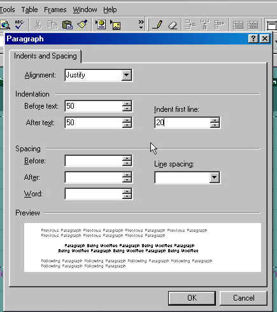Click the Paragraph dialog help question-mark button
277x312 pixels.
pos(253,39)
